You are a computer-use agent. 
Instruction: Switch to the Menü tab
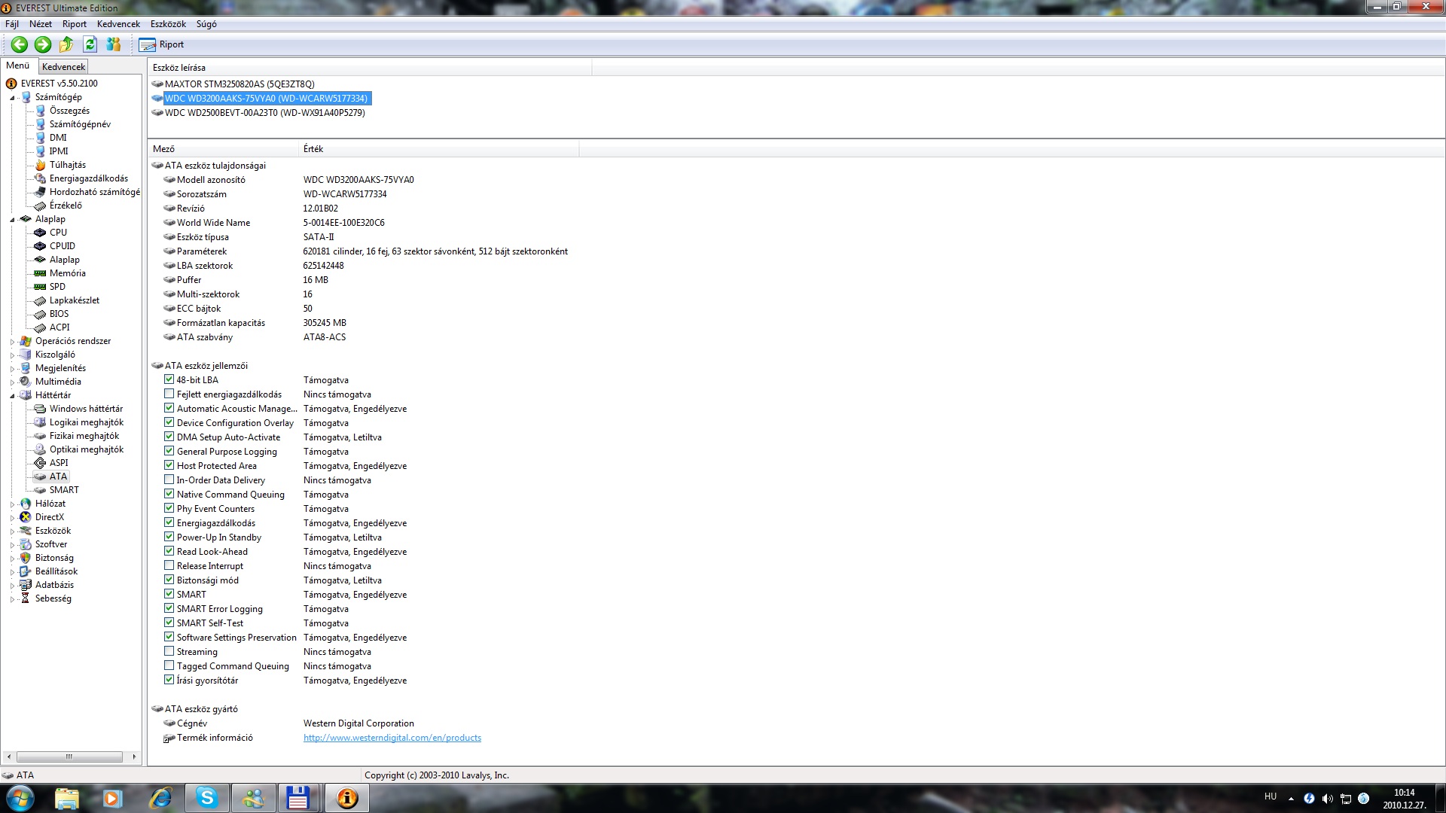pyautogui.click(x=18, y=65)
